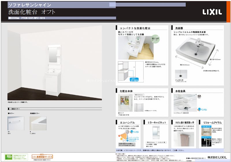231x162 pixels.
Task: Open the ceramic basin product image
Action: [x=195, y=51]
